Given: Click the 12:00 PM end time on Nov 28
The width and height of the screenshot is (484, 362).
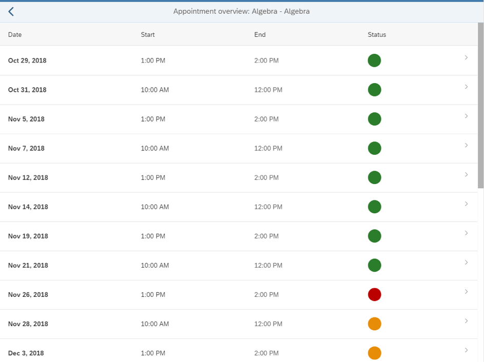Looking at the screenshot, I should tap(268, 324).
